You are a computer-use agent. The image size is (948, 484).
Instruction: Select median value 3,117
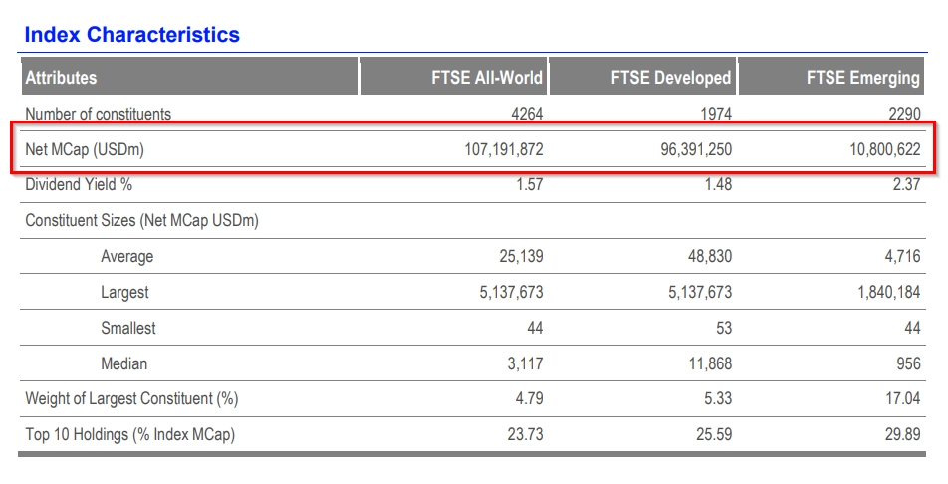526,363
